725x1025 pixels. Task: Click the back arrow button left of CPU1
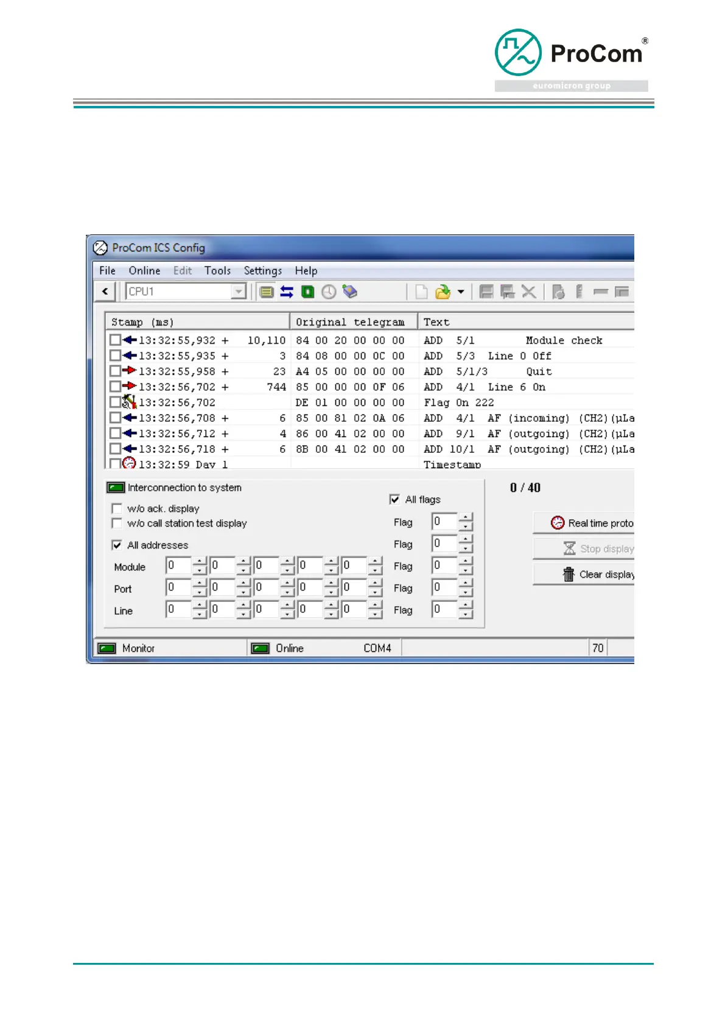[x=105, y=292]
